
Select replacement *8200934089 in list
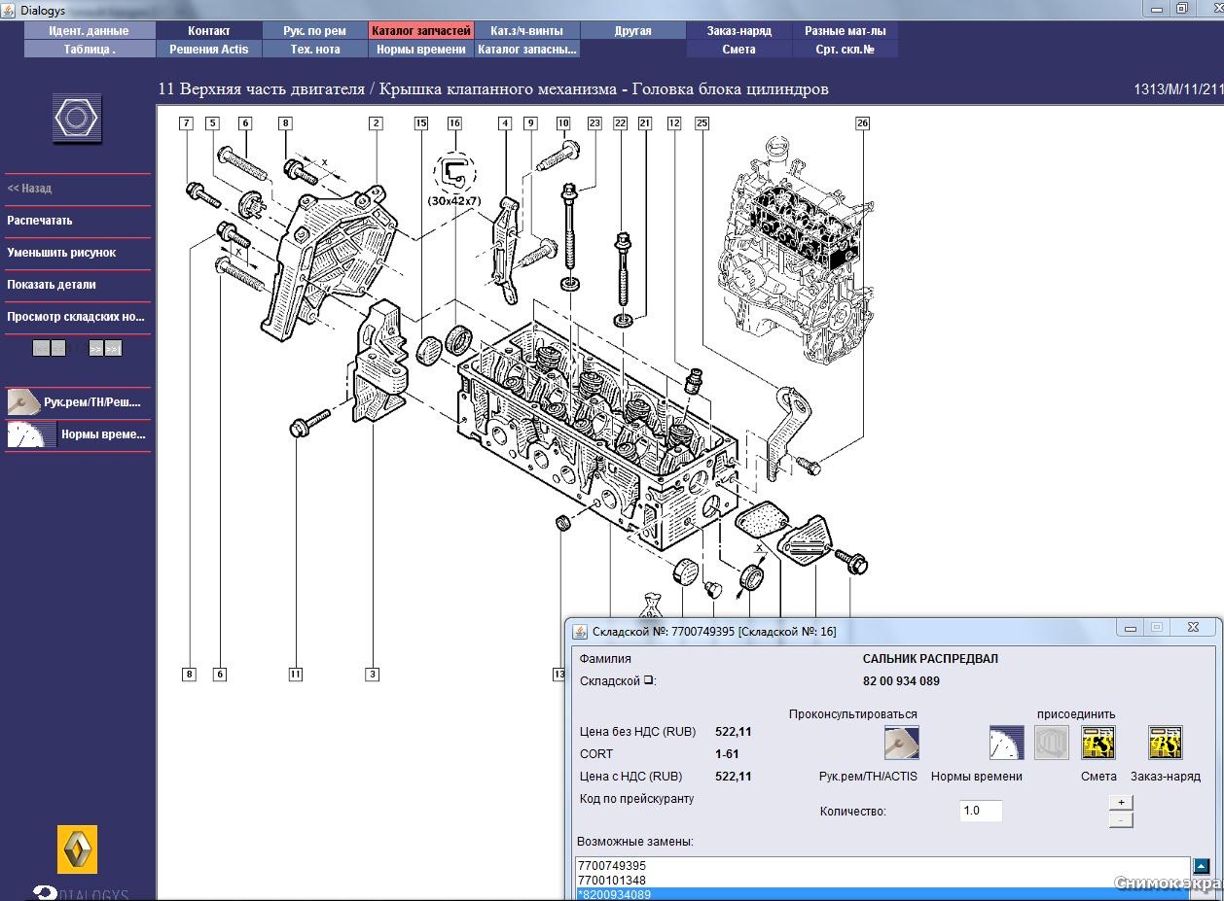882,894
